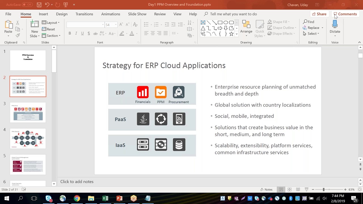Select slide 3 thumbnail PPM Cloud
This screenshot has height=204, width=363.
(28, 112)
